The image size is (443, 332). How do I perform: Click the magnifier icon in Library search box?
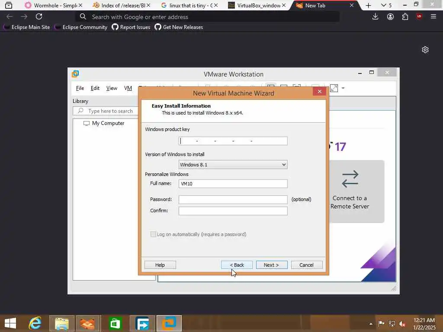tap(80, 111)
